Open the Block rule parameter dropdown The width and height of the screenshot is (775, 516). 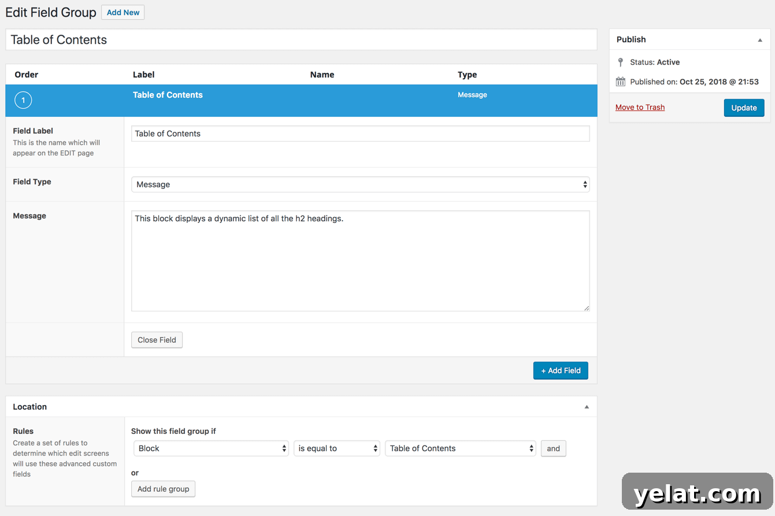pos(211,448)
